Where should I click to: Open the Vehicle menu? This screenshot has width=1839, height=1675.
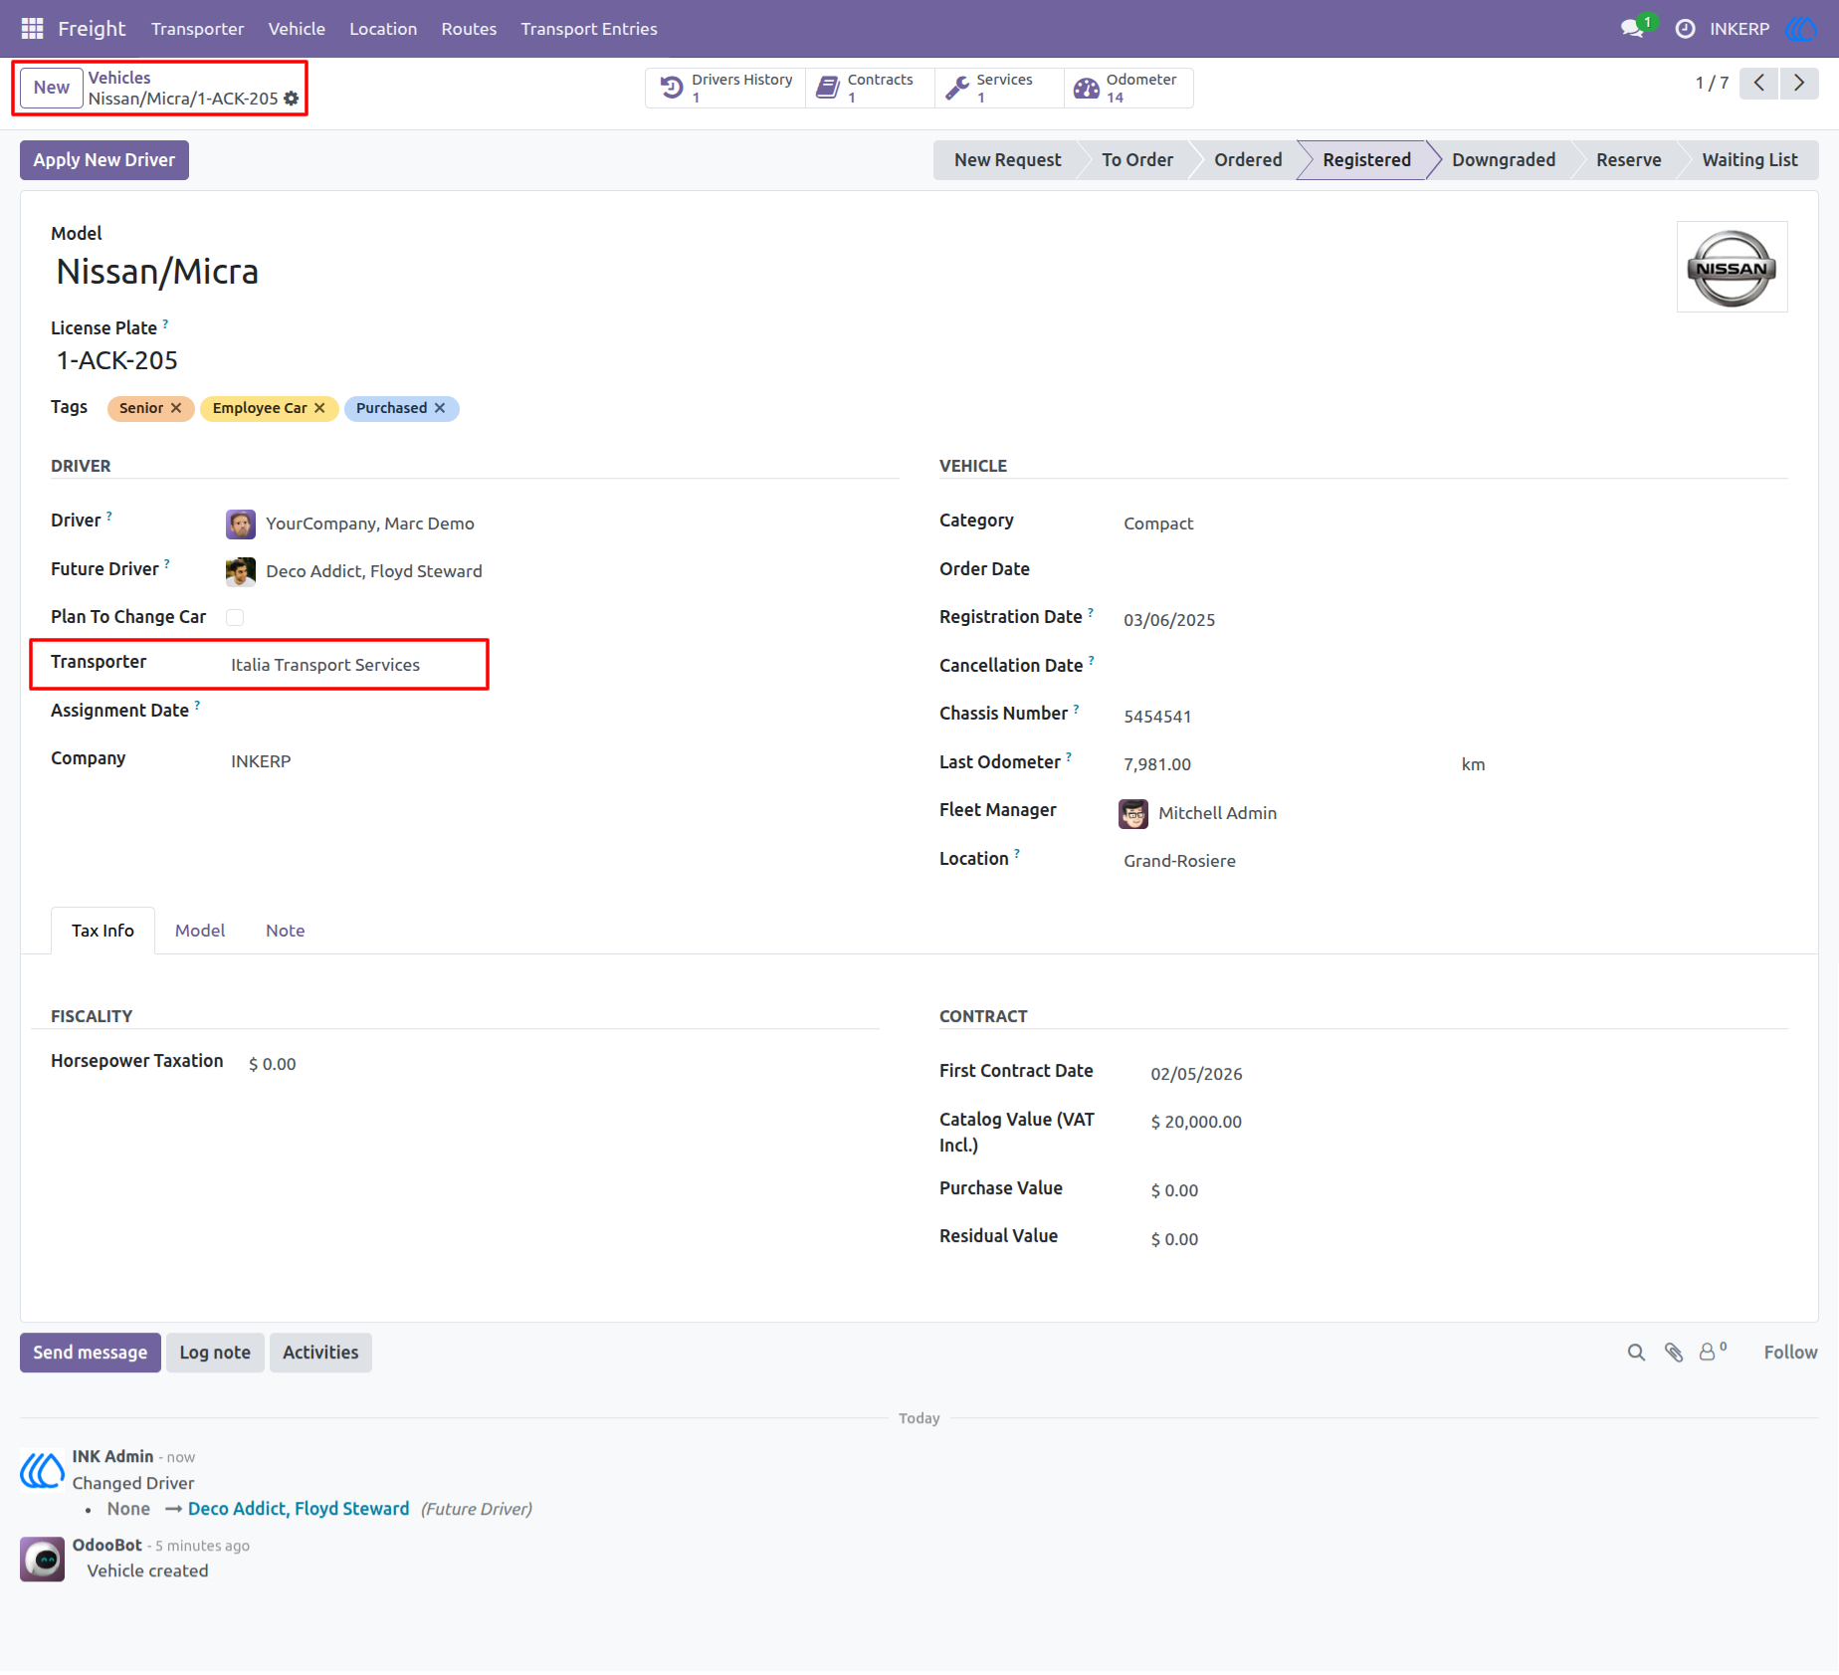[297, 29]
